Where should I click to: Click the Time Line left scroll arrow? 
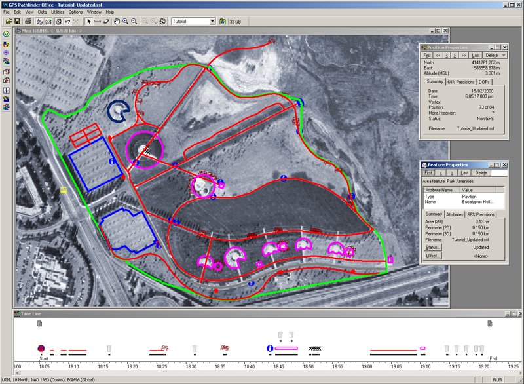(18, 372)
